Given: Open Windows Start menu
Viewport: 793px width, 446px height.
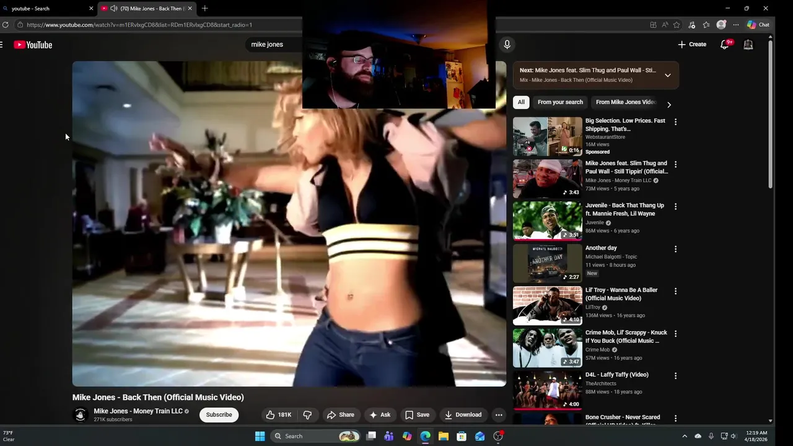Looking at the screenshot, I should pos(260,436).
